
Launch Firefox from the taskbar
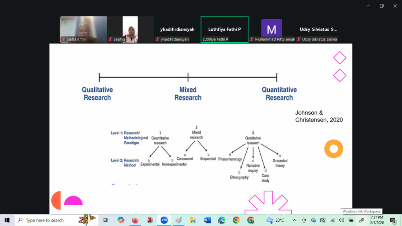tap(135, 220)
